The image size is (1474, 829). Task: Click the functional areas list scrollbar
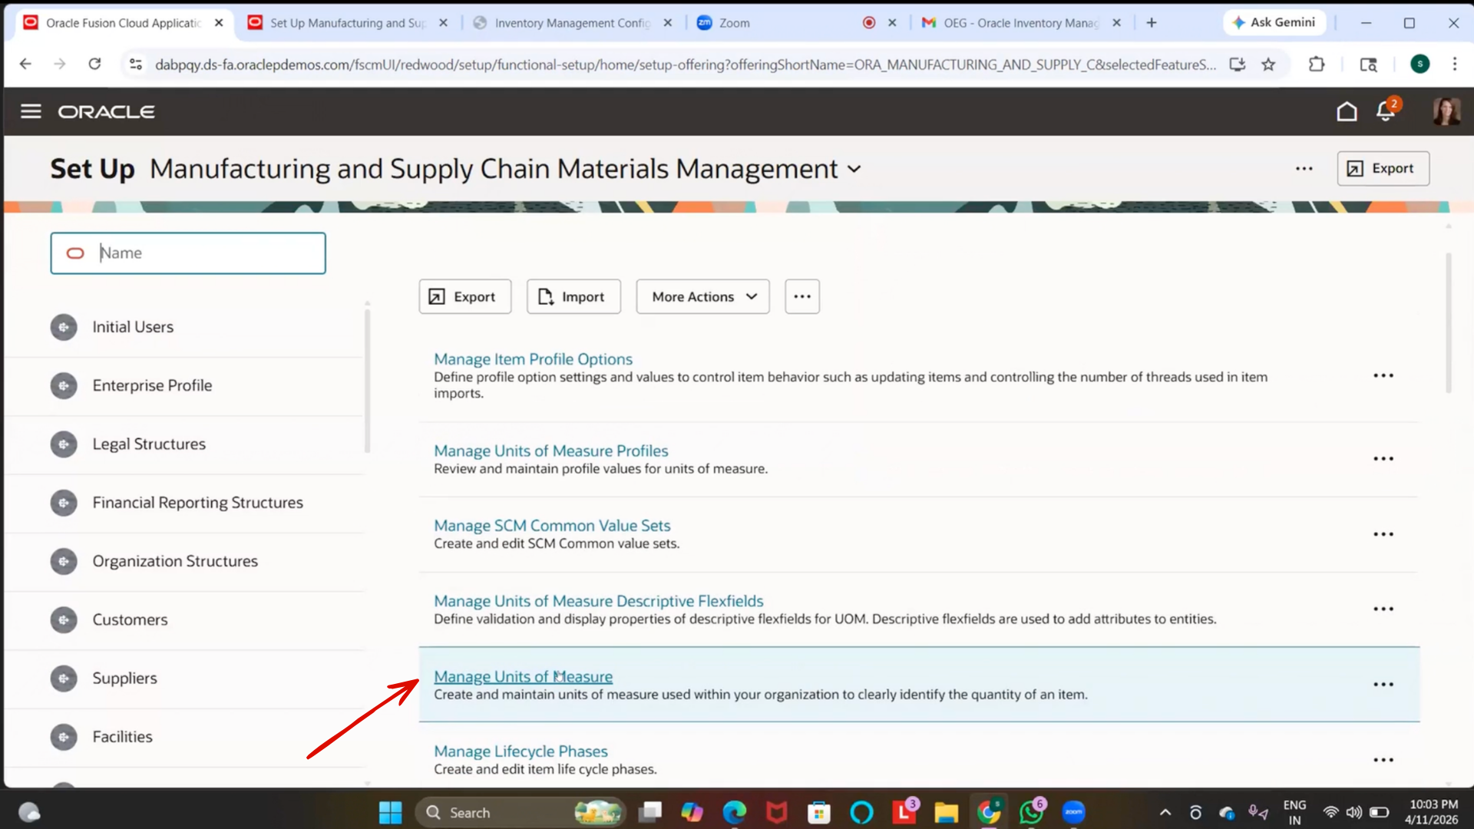[367, 380]
